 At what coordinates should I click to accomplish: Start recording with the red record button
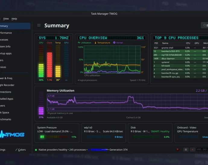(x=193, y=150)
